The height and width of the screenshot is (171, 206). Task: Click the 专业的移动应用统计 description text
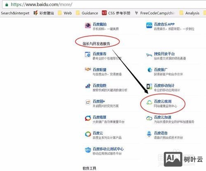pos(167,90)
